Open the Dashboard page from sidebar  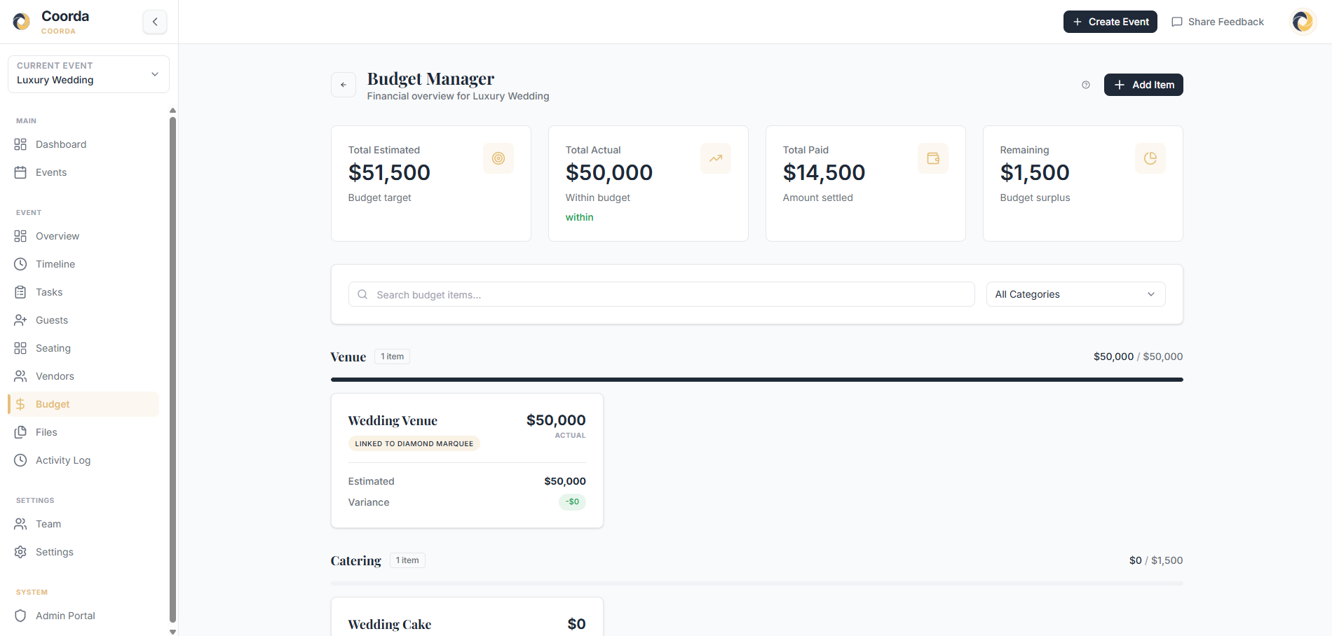point(61,144)
